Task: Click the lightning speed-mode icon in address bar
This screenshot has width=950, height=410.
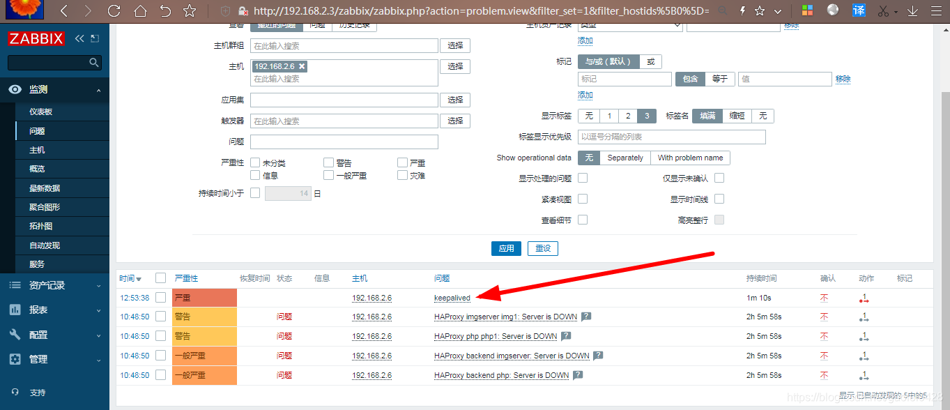Action: point(742,11)
